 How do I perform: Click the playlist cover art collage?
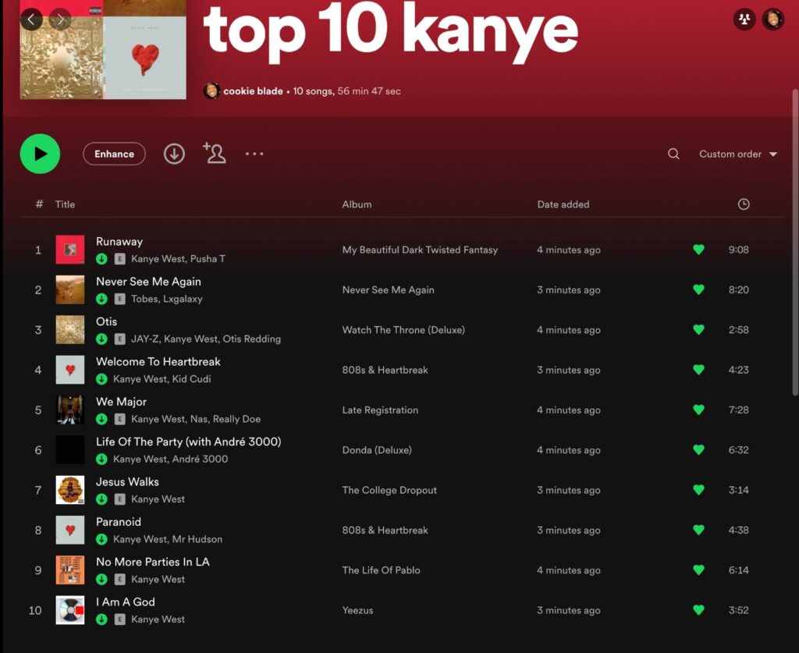(103, 49)
